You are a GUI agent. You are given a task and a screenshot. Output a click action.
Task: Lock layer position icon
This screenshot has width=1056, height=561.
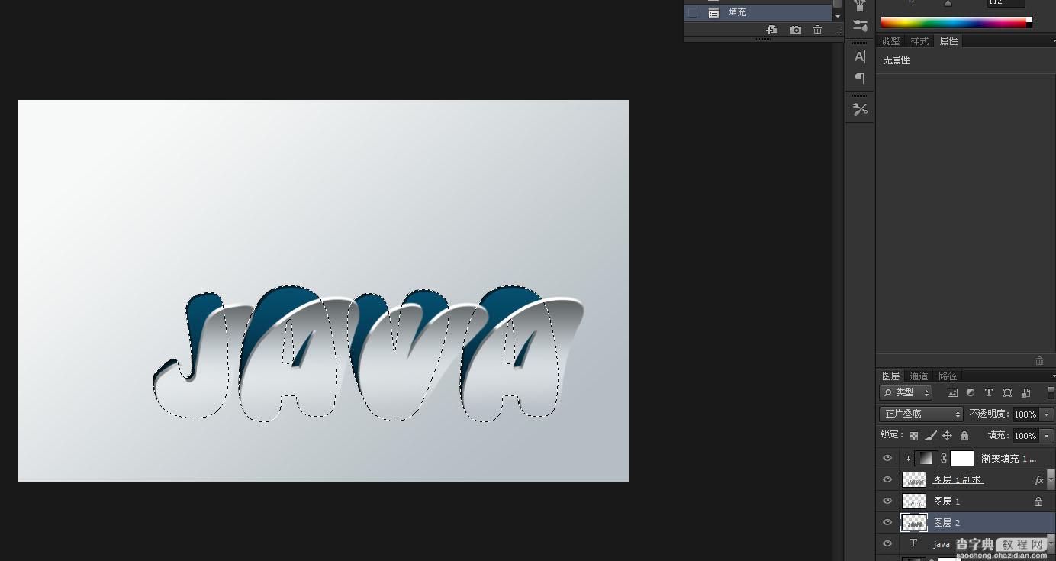tap(947, 436)
